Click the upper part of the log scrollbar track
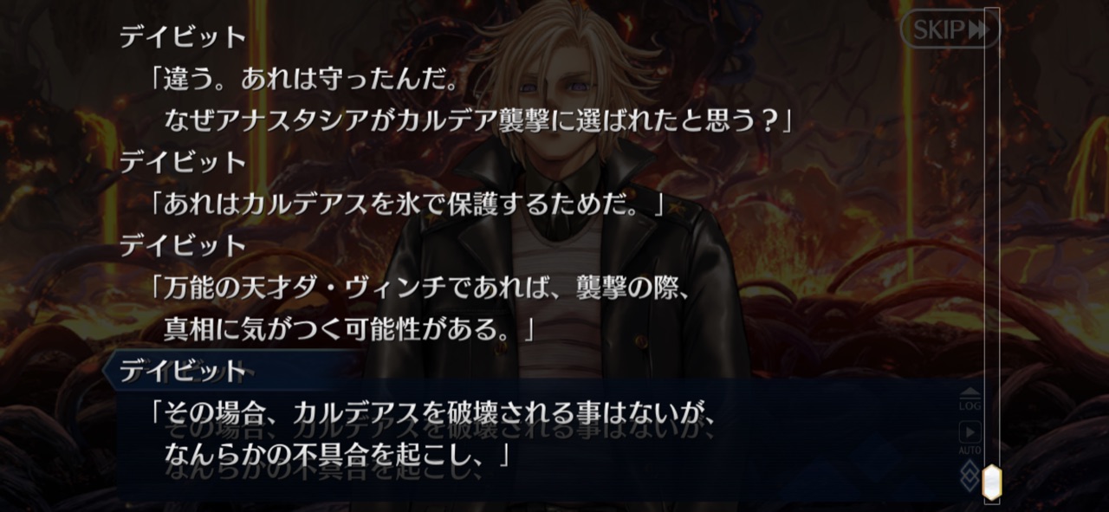The width and height of the screenshot is (1109, 512). coord(991,130)
